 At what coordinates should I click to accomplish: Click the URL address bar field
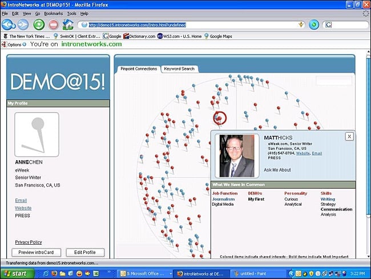point(191,25)
